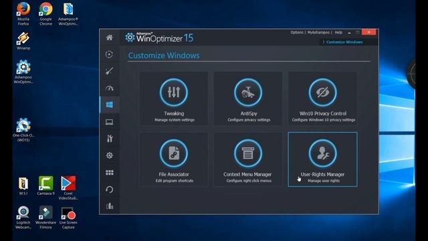Open the Backups restore-arrow sidebar icon
The width and height of the screenshot is (428, 241).
click(109, 189)
